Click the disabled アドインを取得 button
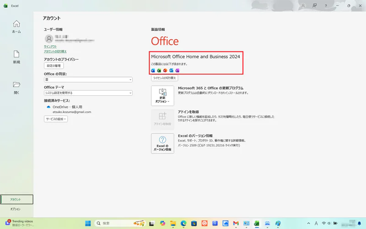 (x=162, y=120)
